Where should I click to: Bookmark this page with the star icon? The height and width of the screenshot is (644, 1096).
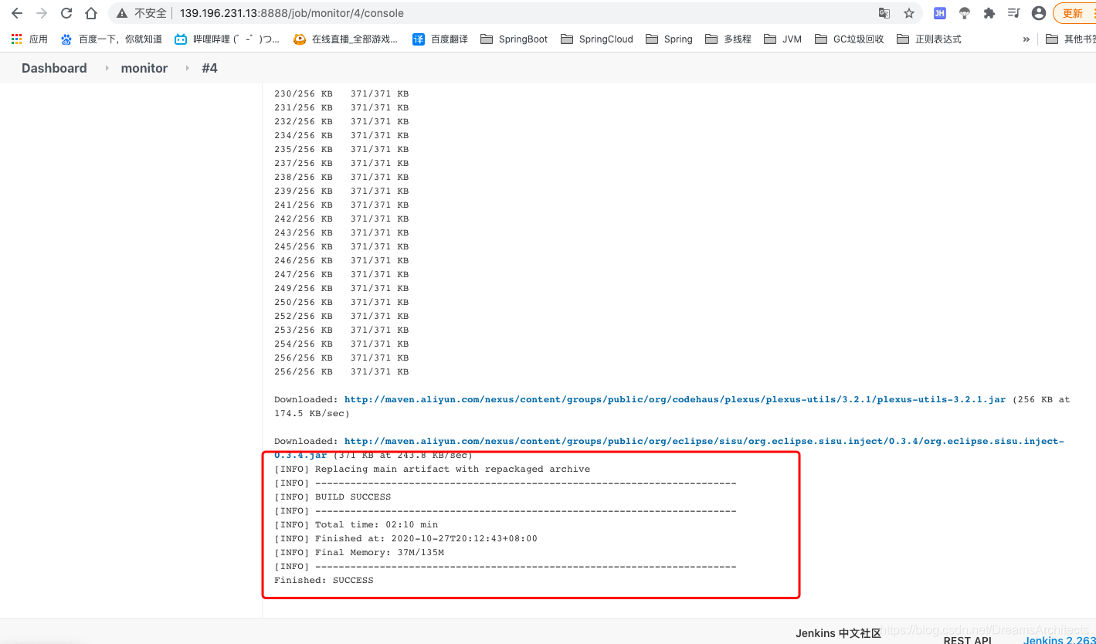(909, 13)
